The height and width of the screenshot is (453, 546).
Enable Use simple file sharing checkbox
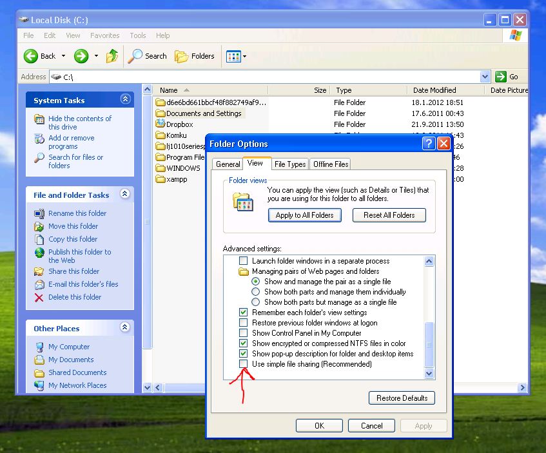[x=243, y=364]
